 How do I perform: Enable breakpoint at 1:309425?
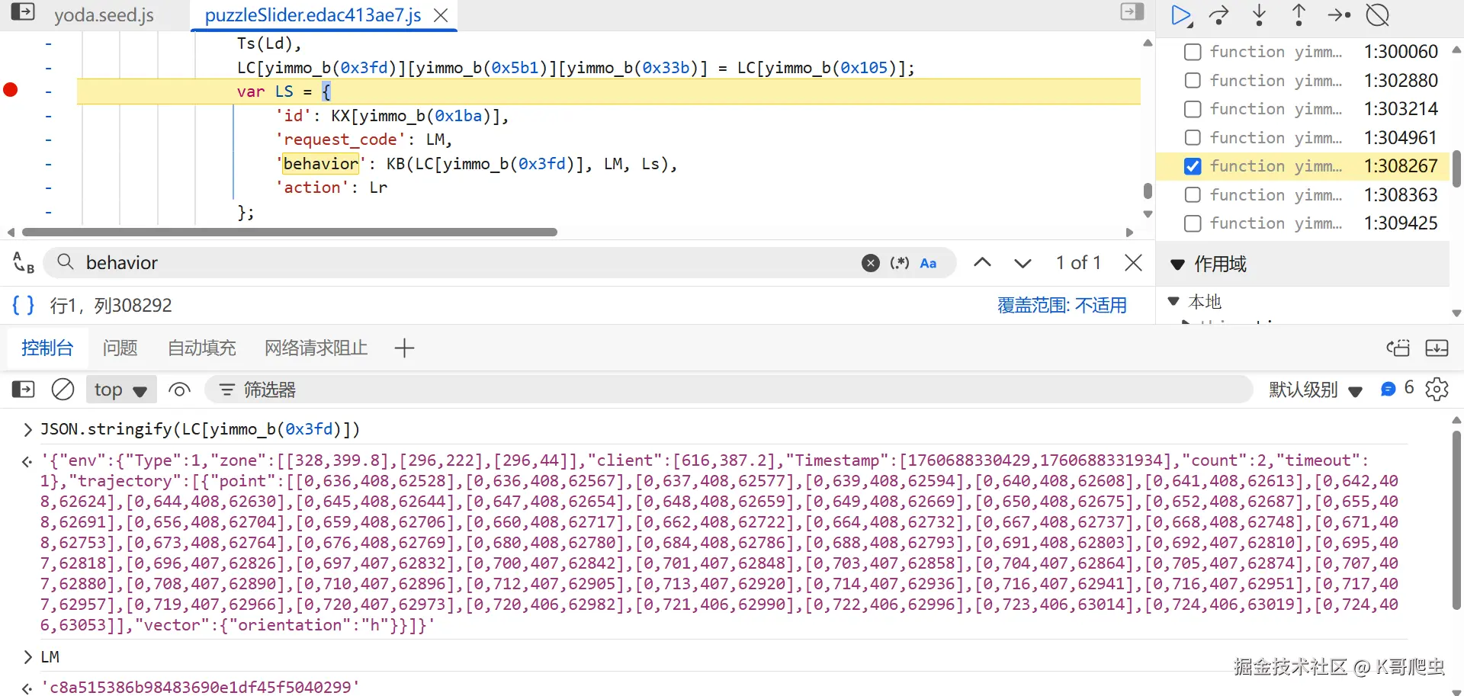pos(1193,223)
